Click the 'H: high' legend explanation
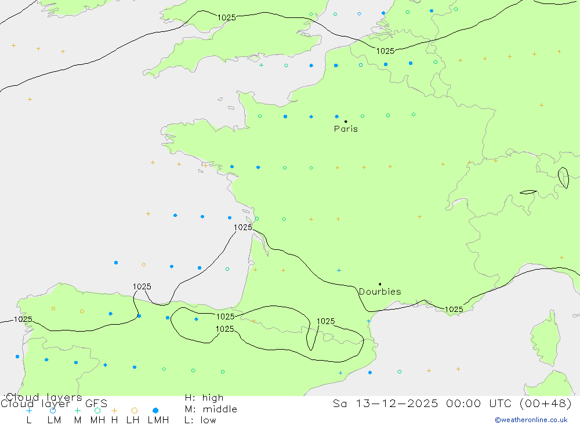Image resolution: width=580 pixels, height=425 pixels. click(x=204, y=398)
